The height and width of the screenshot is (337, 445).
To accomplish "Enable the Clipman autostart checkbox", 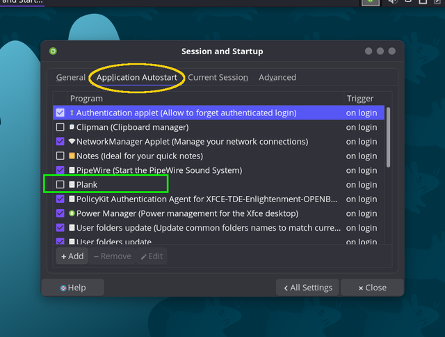I will (x=60, y=127).
